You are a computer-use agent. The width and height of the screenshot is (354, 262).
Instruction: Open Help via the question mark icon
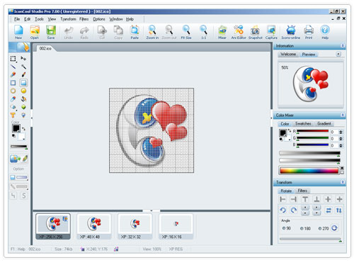(325, 32)
